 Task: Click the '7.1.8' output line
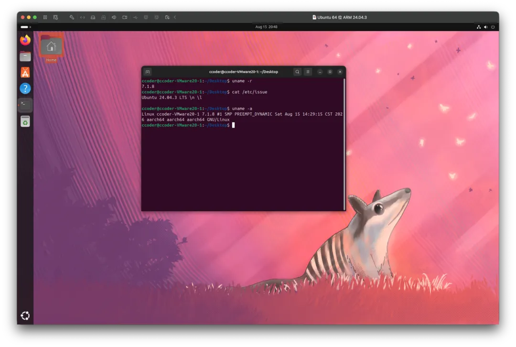148,87
